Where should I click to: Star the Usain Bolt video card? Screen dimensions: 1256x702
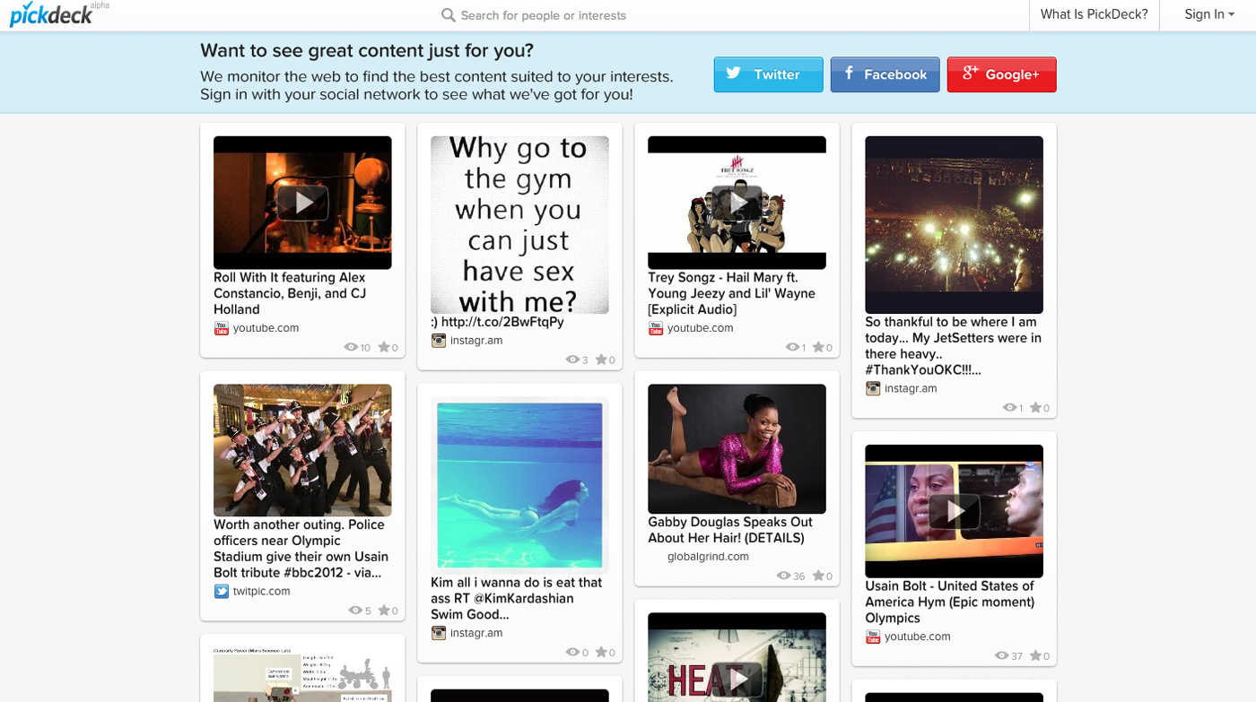point(1034,656)
